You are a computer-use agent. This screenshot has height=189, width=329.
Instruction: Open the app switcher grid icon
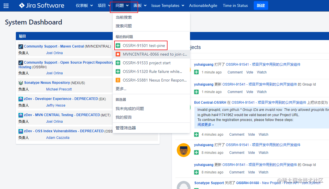click(6, 6)
